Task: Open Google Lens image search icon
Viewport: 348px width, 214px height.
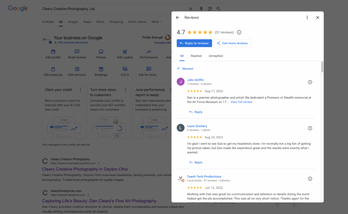Action: (x=210, y=9)
